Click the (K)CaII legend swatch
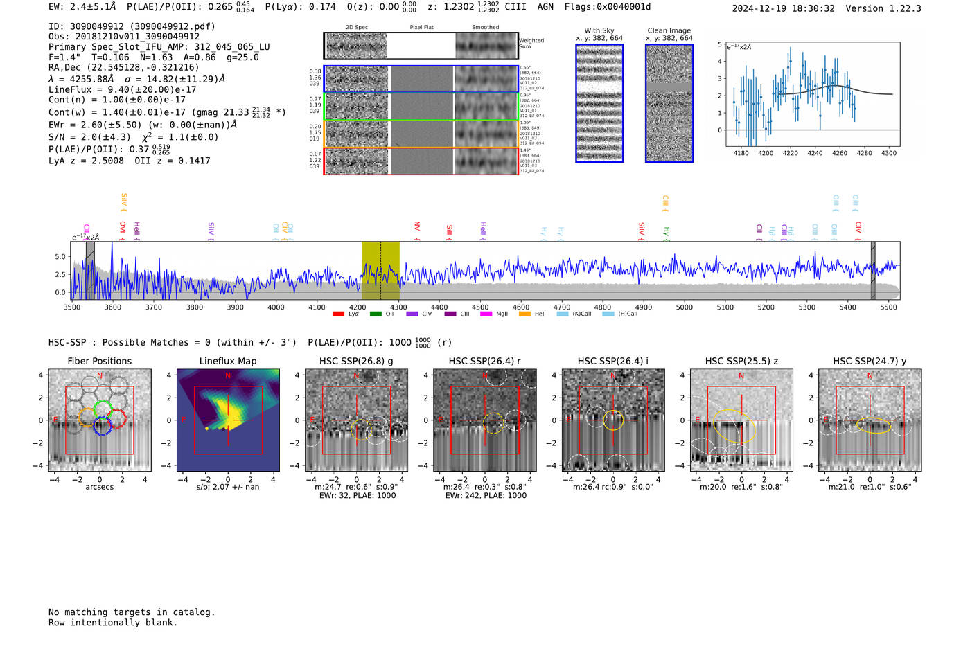 click(x=563, y=314)
